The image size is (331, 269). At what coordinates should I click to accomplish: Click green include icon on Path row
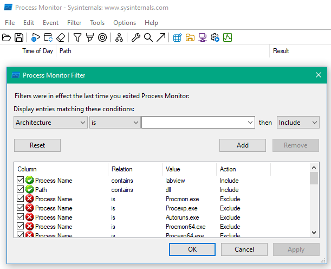(x=30, y=189)
